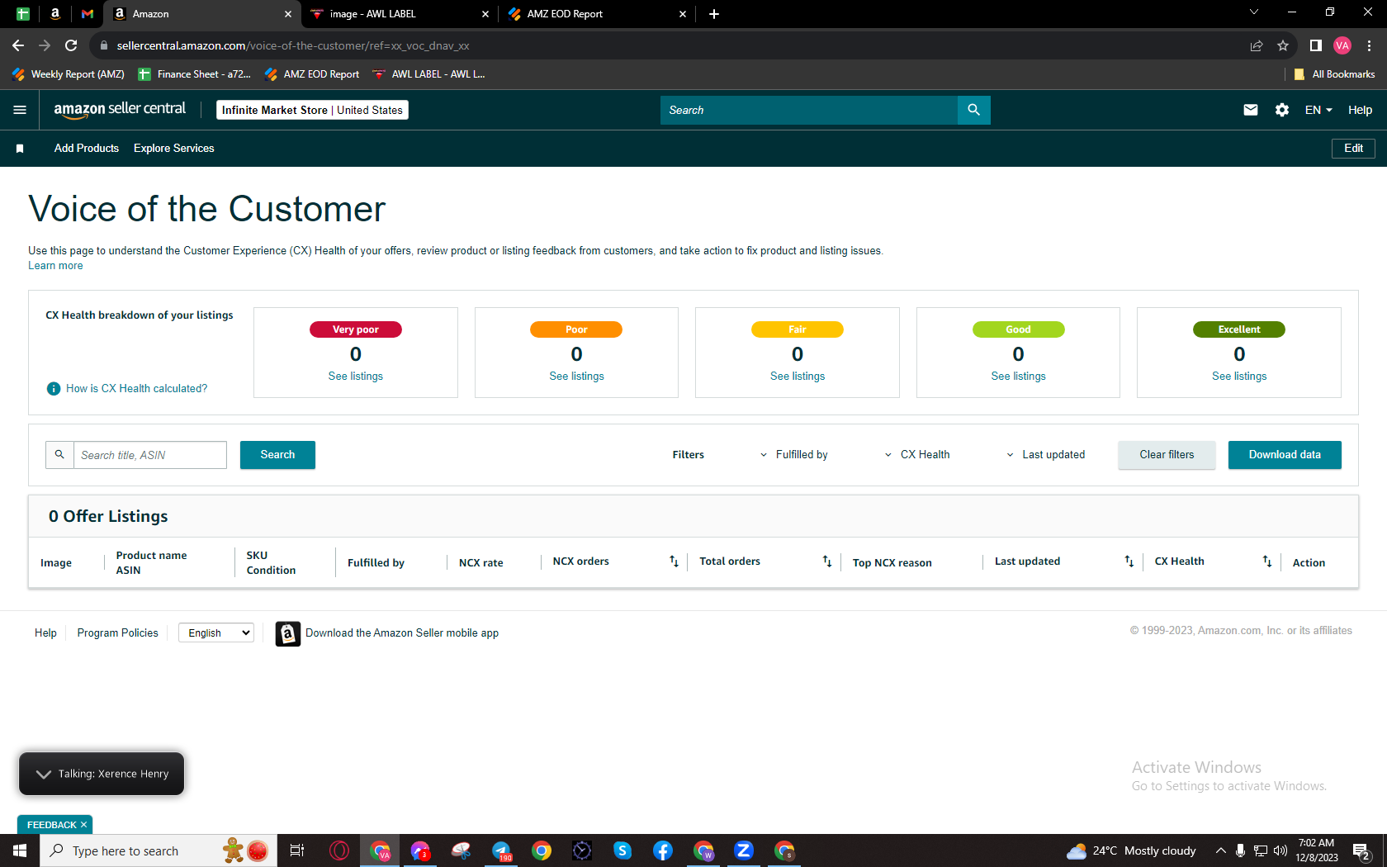Click the amazon seller central logo
Image resolution: width=1387 pixels, height=867 pixels.
click(120, 110)
